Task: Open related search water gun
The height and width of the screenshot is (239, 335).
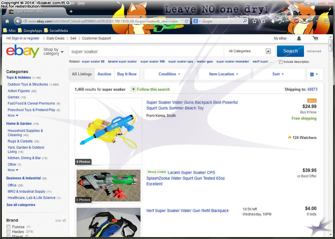Action: pos(205,61)
